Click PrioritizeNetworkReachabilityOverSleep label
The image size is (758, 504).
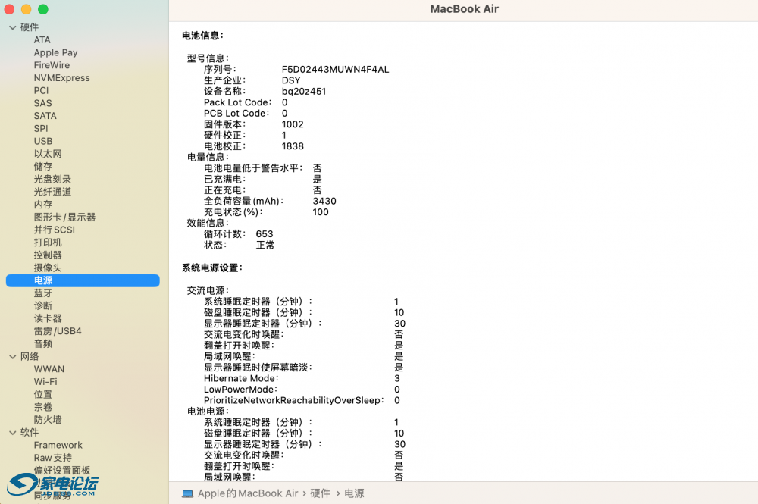pos(294,401)
